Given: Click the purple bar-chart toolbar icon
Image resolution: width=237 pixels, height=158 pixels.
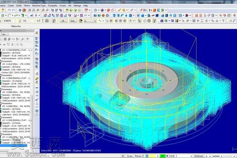Looking at the screenshot, I should [162, 21].
